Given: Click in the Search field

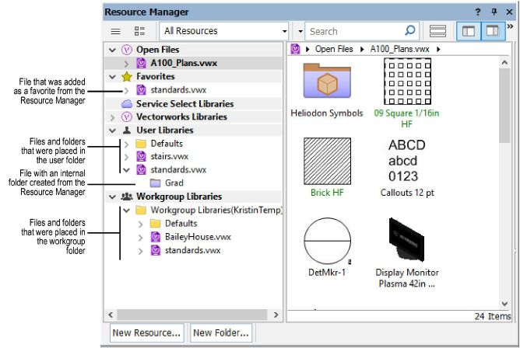Looking at the screenshot, I should tap(356, 31).
